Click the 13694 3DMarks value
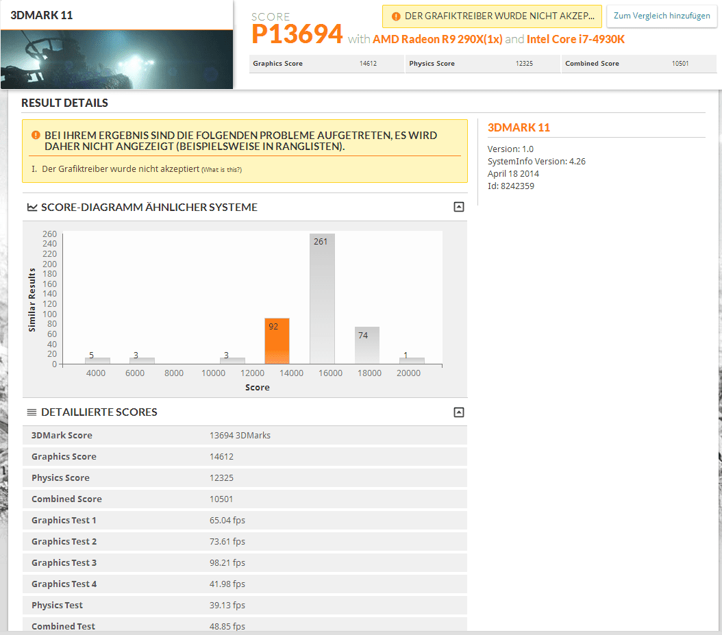The width and height of the screenshot is (722, 635). pyautogui.click(x=240, y=435)
